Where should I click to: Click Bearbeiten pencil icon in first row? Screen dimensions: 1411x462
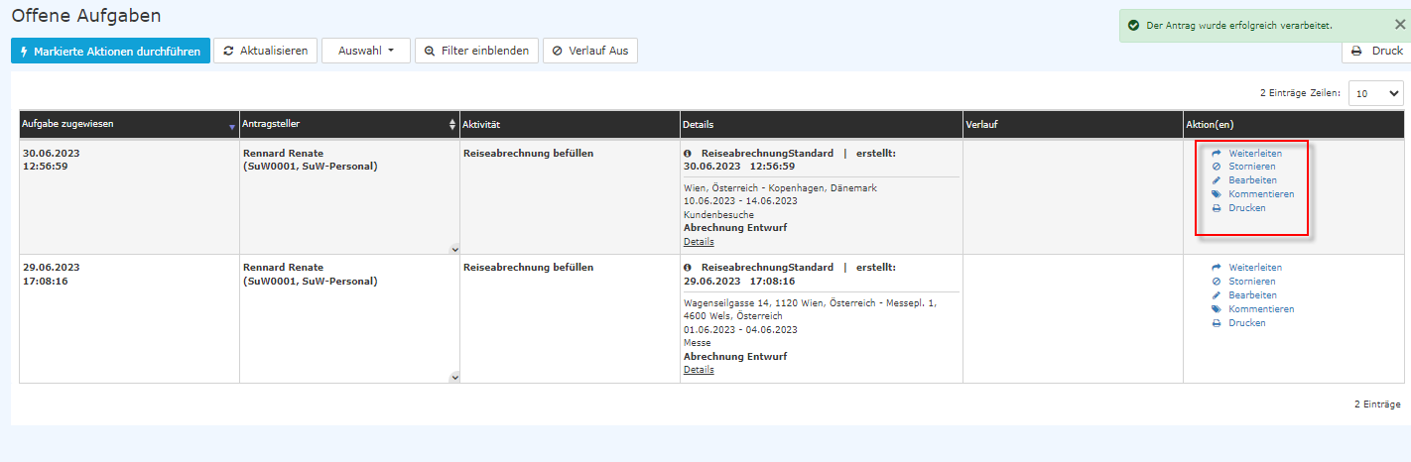click(x=1217, y=181)
